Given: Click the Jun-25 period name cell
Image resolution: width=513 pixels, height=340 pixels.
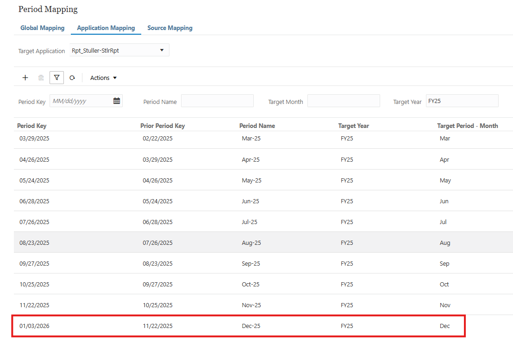Looking at the screenshot, I should tap(250, 201).
